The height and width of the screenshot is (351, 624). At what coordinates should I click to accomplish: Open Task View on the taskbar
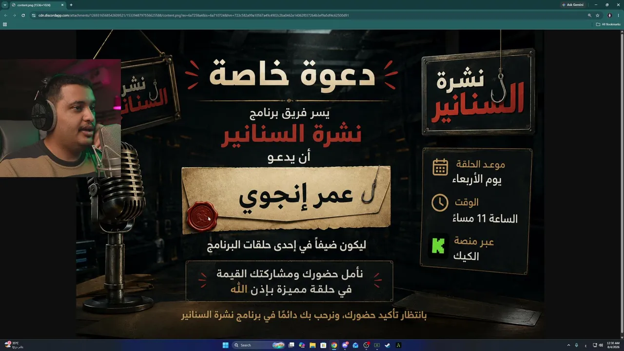coord(292,345)
